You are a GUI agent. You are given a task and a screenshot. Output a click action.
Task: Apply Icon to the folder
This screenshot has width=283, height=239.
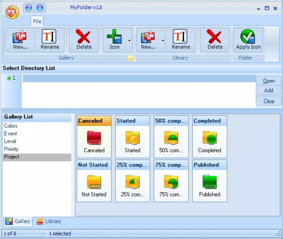248,40
